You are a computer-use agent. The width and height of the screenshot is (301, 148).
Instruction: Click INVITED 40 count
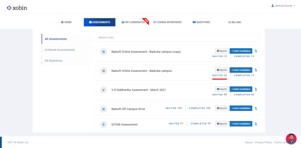click(x=219, y=95)
